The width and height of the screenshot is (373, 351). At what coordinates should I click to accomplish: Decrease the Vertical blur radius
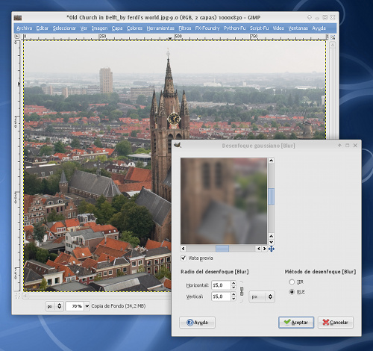(233, 299)
